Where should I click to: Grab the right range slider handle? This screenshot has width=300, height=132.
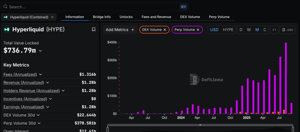click(293, 129)
